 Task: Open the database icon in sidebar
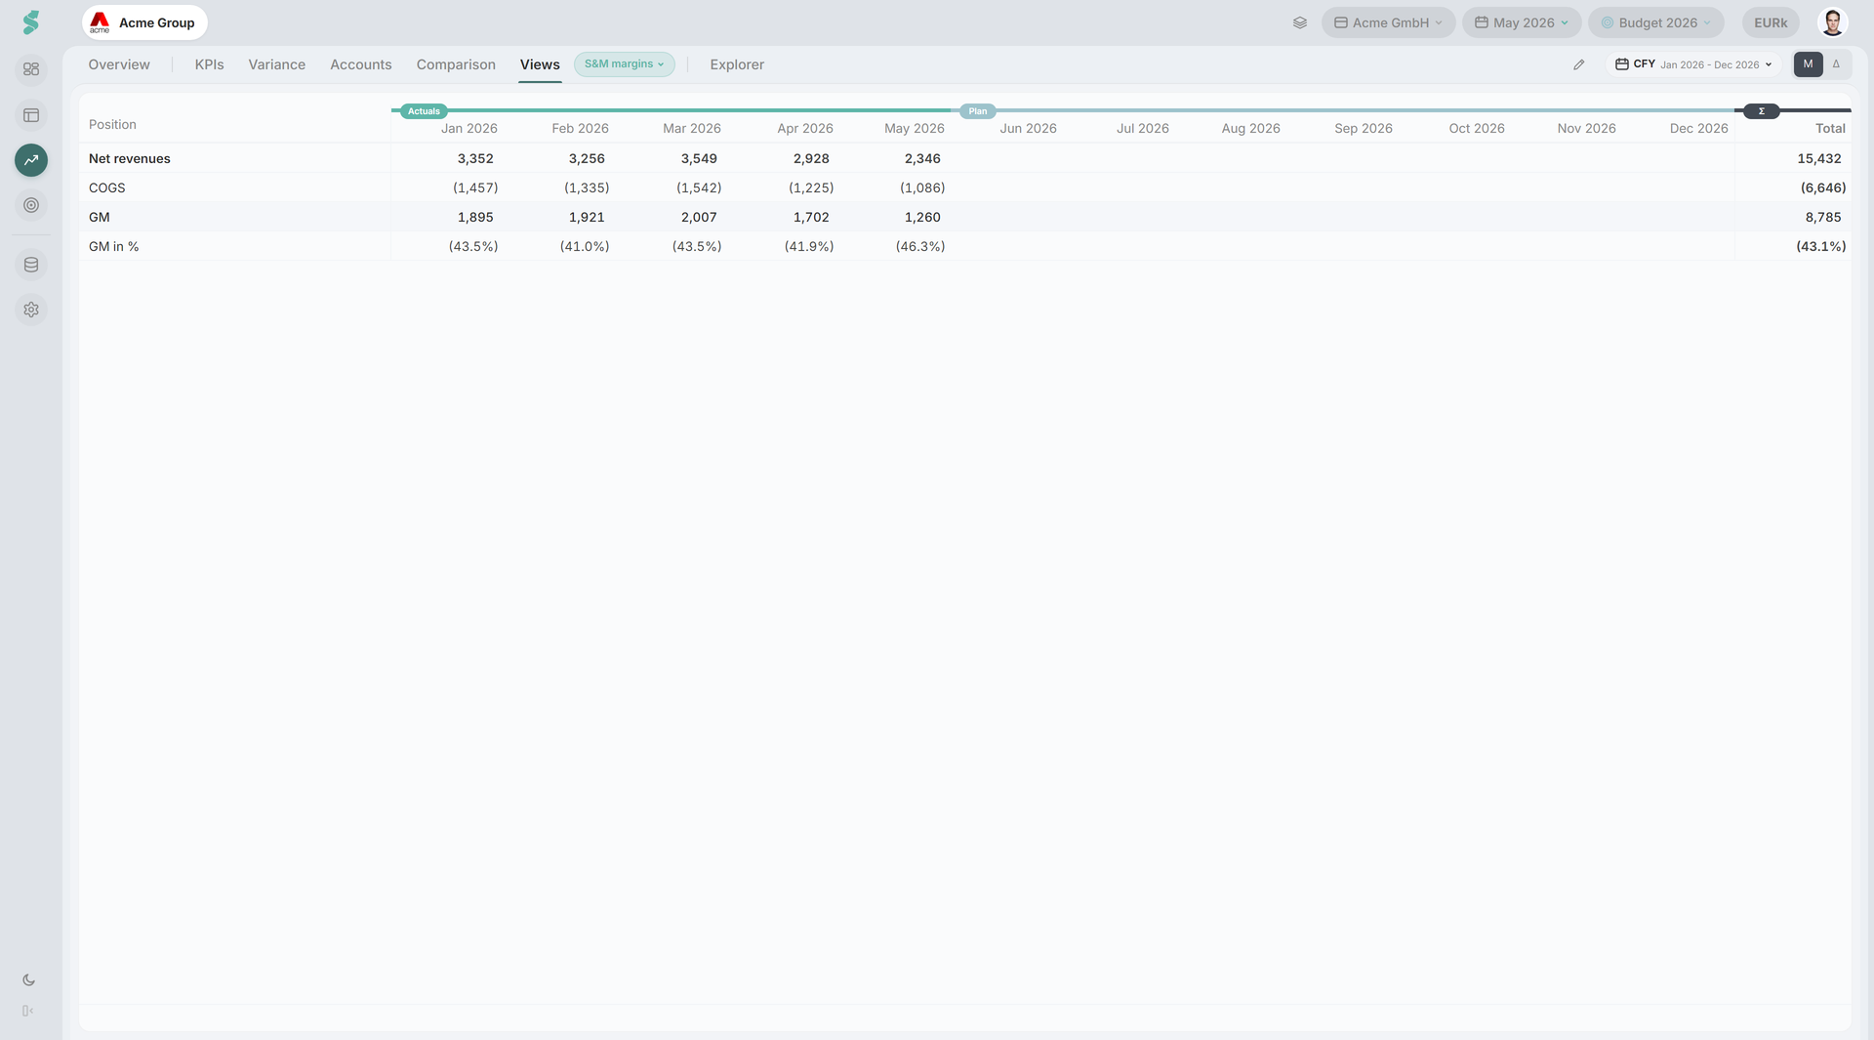(x=31, y=265)
